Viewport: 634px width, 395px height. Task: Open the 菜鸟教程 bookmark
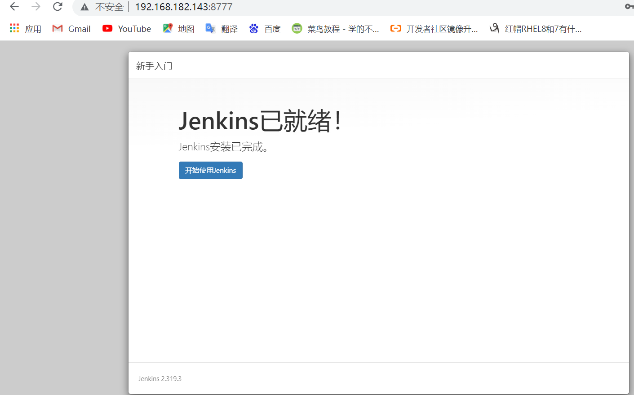(x=335, y=28)
